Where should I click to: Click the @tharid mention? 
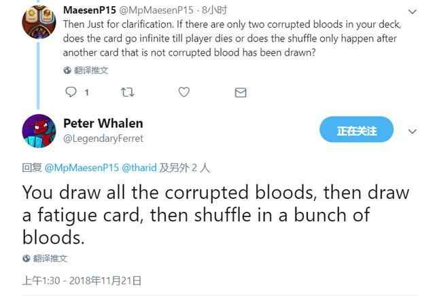[x=140, y=166]
